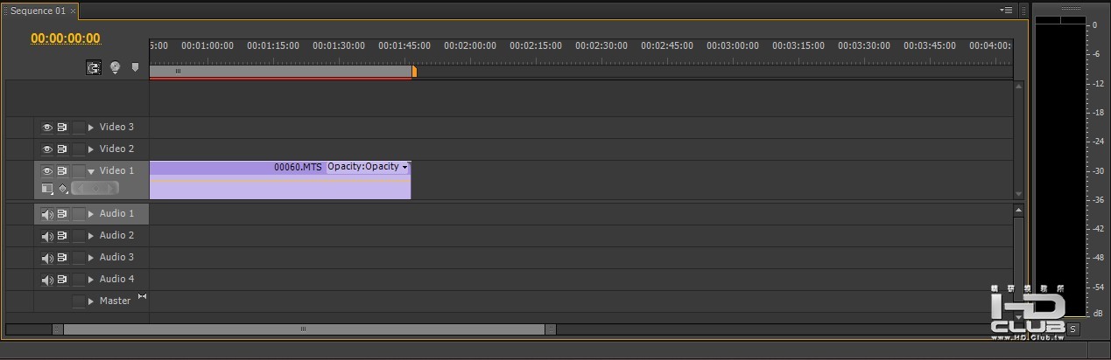Expand the Video 2 track
This screenshot has height=360, width=1111.
(91, 149)
